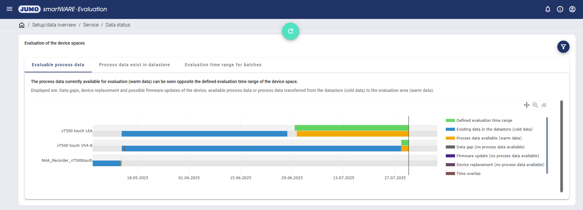Viewport: 583px width, 210px height.
Task: Select the chart pan tool
Action: (526, 105)
